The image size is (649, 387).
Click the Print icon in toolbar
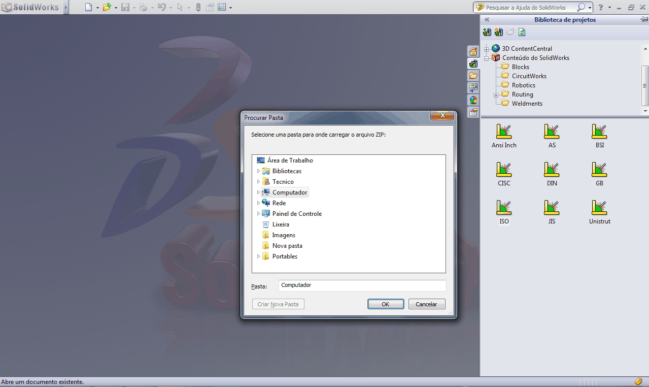(144, 7)
